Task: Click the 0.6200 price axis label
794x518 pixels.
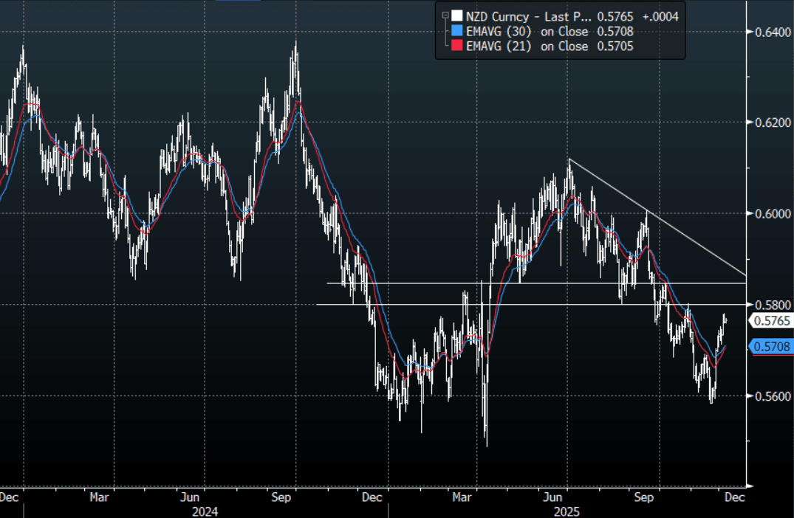Action: 769,122
